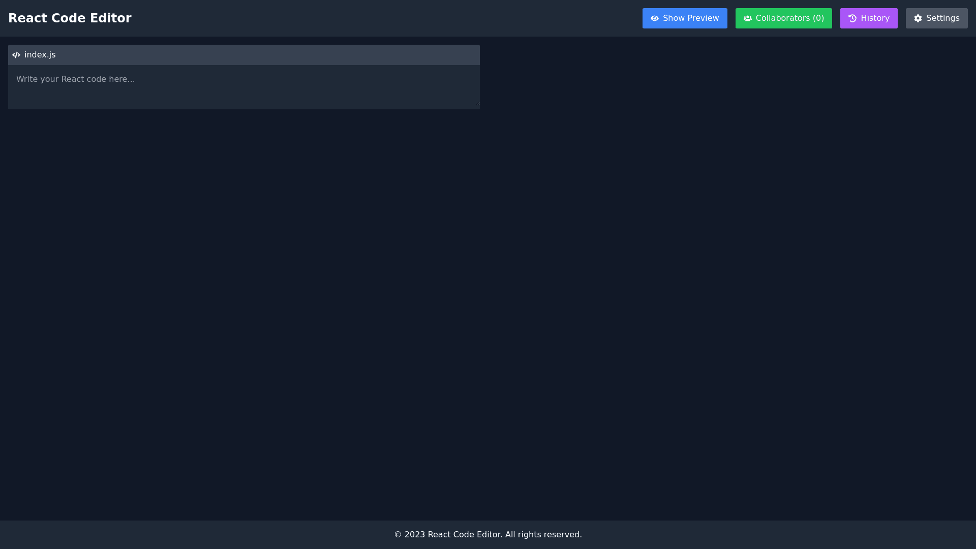
Task: Click the code file icon beside index.js
Action: tap(16, 54)
